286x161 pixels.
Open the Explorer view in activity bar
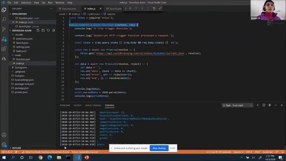click(x=4, y=10)
